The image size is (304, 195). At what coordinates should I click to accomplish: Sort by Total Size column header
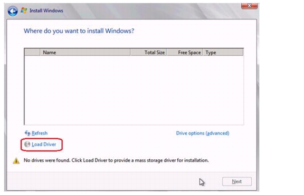point(148,53)
